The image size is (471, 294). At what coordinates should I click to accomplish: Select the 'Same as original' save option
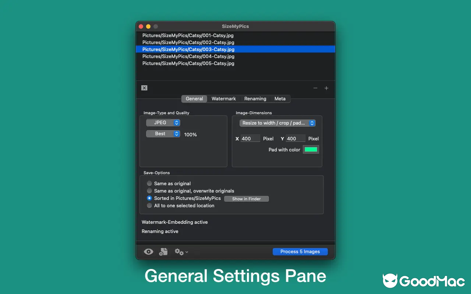click(149, 183)
